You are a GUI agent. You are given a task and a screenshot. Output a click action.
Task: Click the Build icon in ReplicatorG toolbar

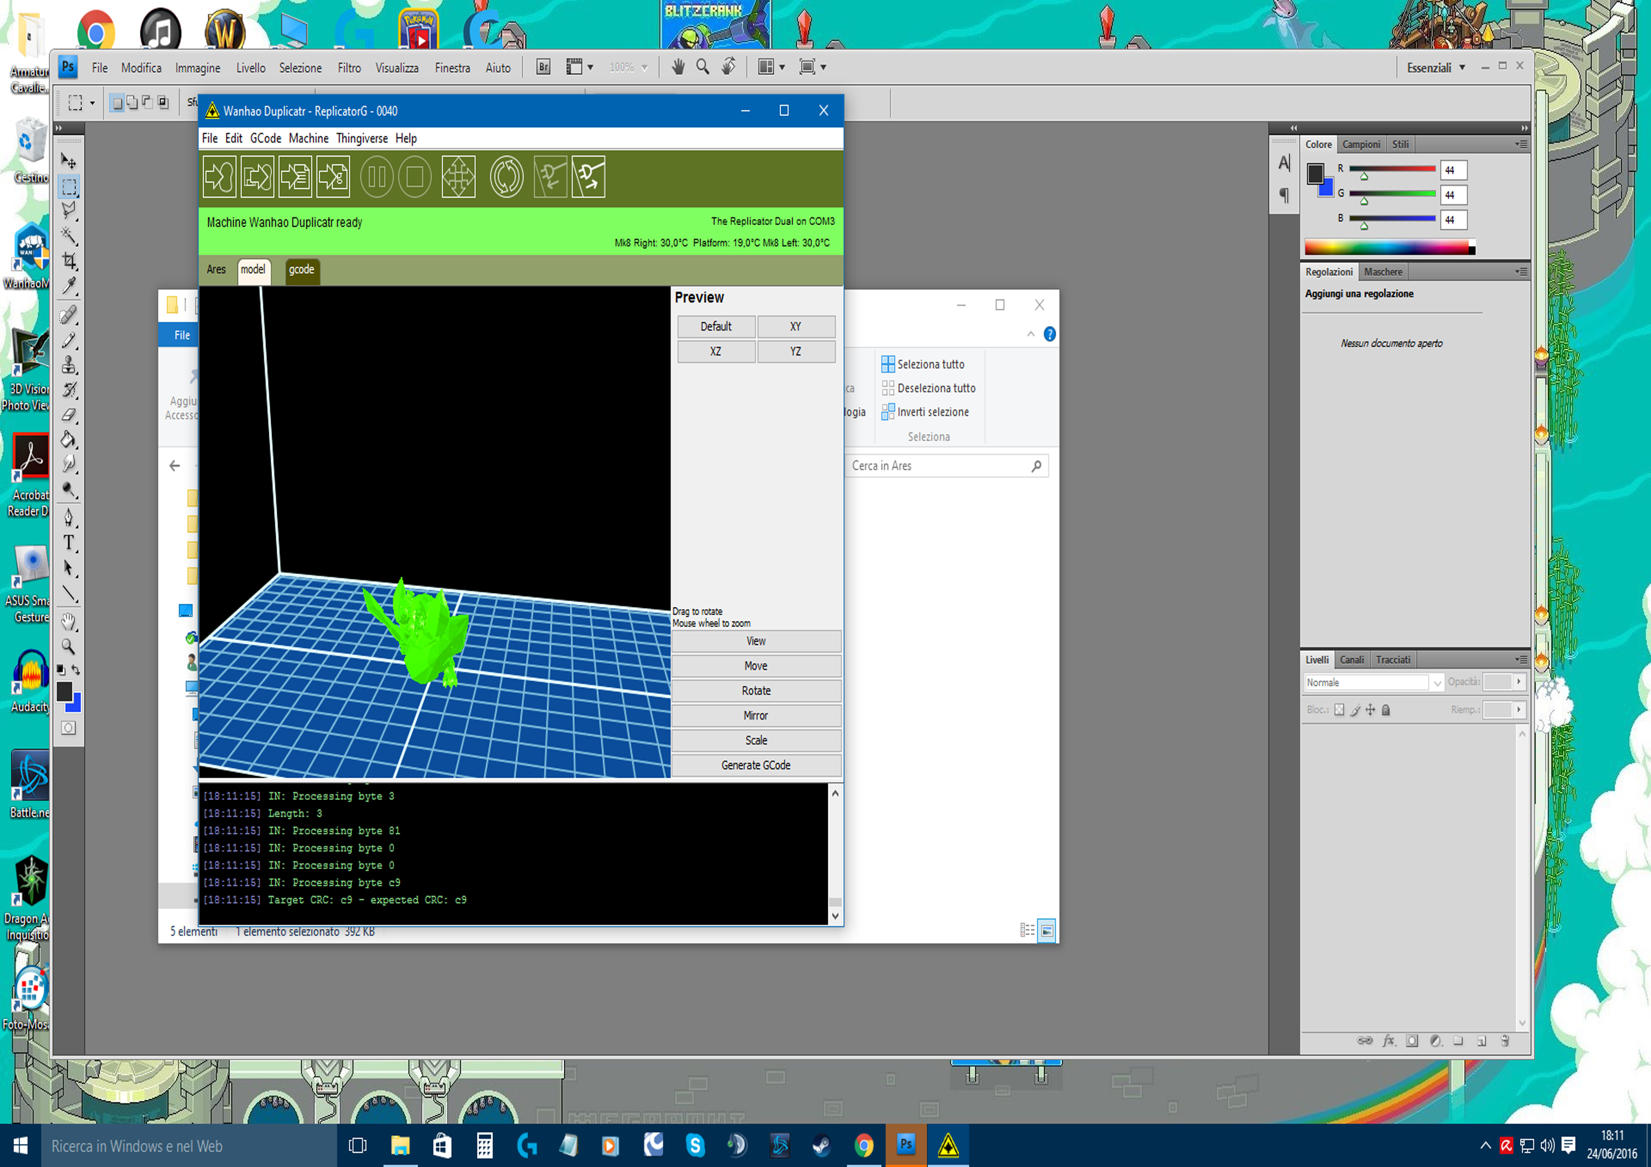click(x=218, y=176)
